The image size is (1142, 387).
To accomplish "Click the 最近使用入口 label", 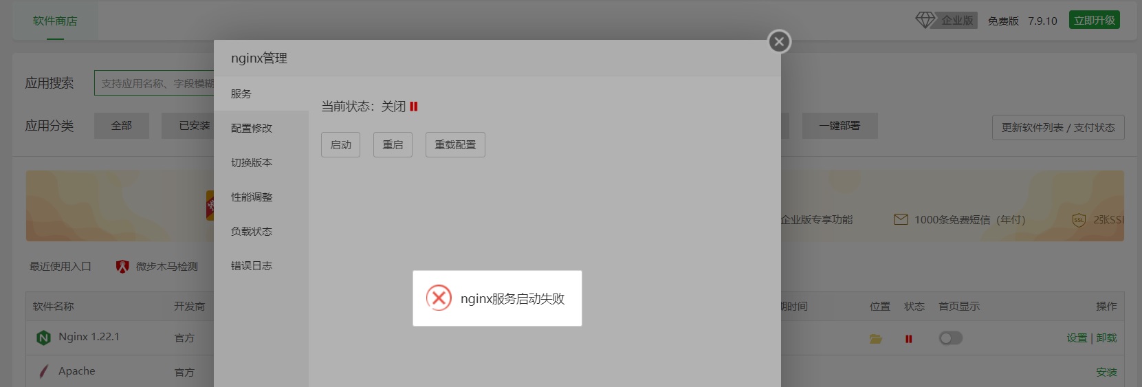I will [x=60, y=267].
